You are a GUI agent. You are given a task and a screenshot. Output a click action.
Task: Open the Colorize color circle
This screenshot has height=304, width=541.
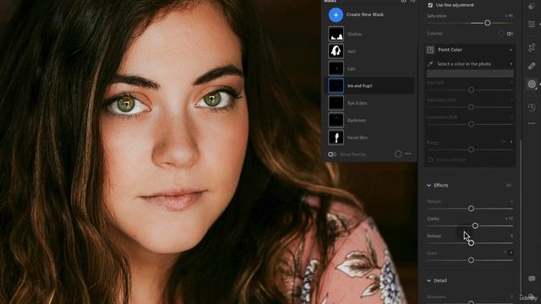[500, 34]
